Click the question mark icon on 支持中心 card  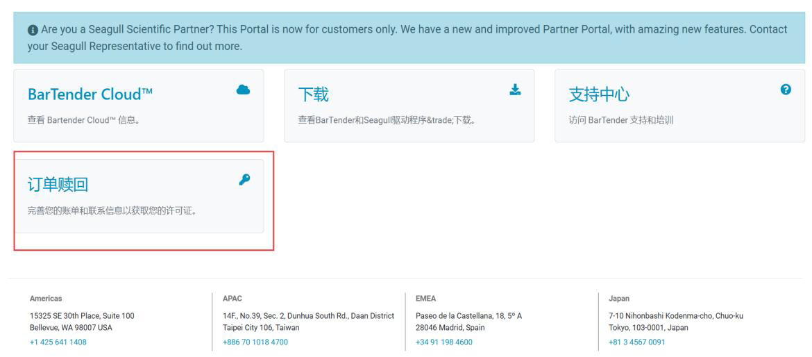click(x=786, y=90)
